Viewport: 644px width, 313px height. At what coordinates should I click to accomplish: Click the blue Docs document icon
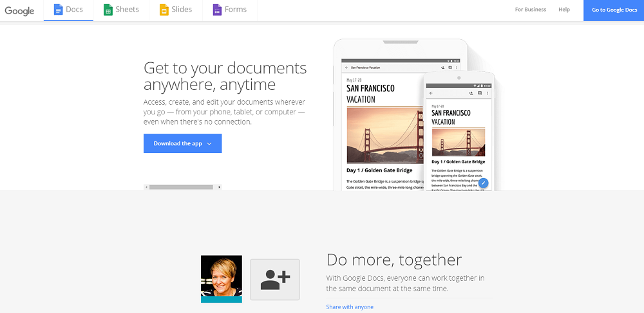(x=59, y=10)
